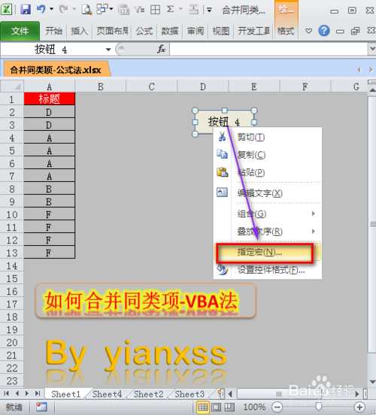
Task: Minimize the ribbon caret icon
Action: [308, 31]
